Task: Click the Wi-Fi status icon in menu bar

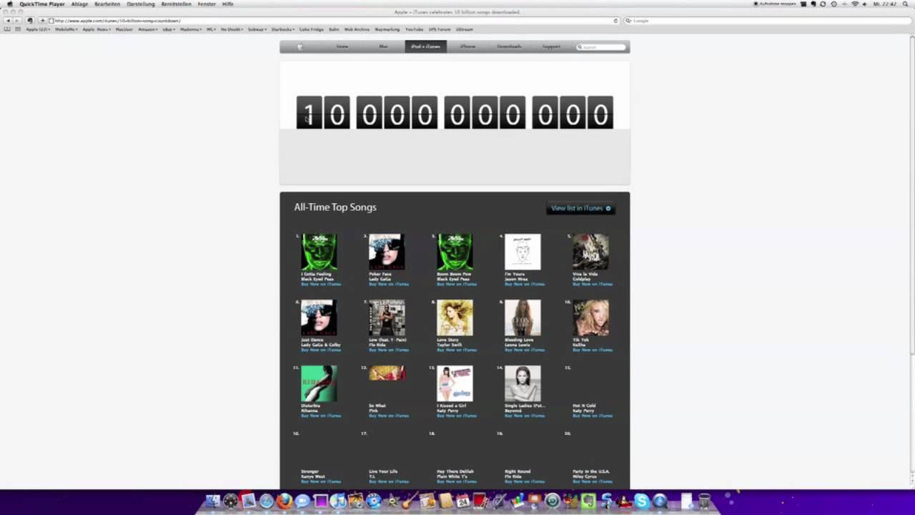Action: point(855,4)
